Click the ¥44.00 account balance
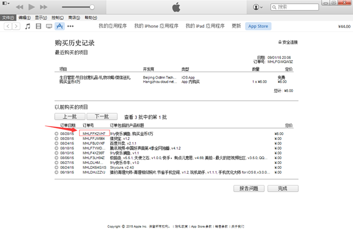The width and height of the screenshot is (353, 233). [x=344, y=26]
